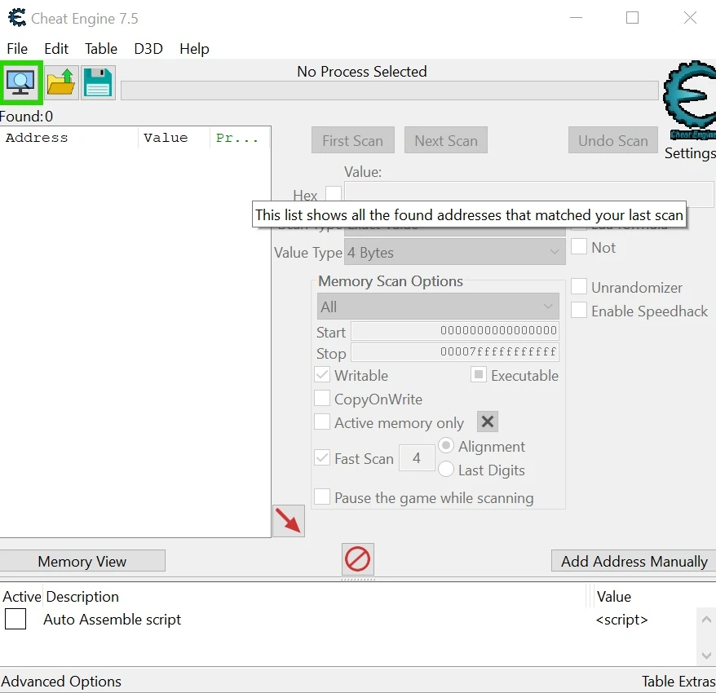Viewport: 716px width, 693px height.
Task: Open the Table menu
Action: click(101, 49)
